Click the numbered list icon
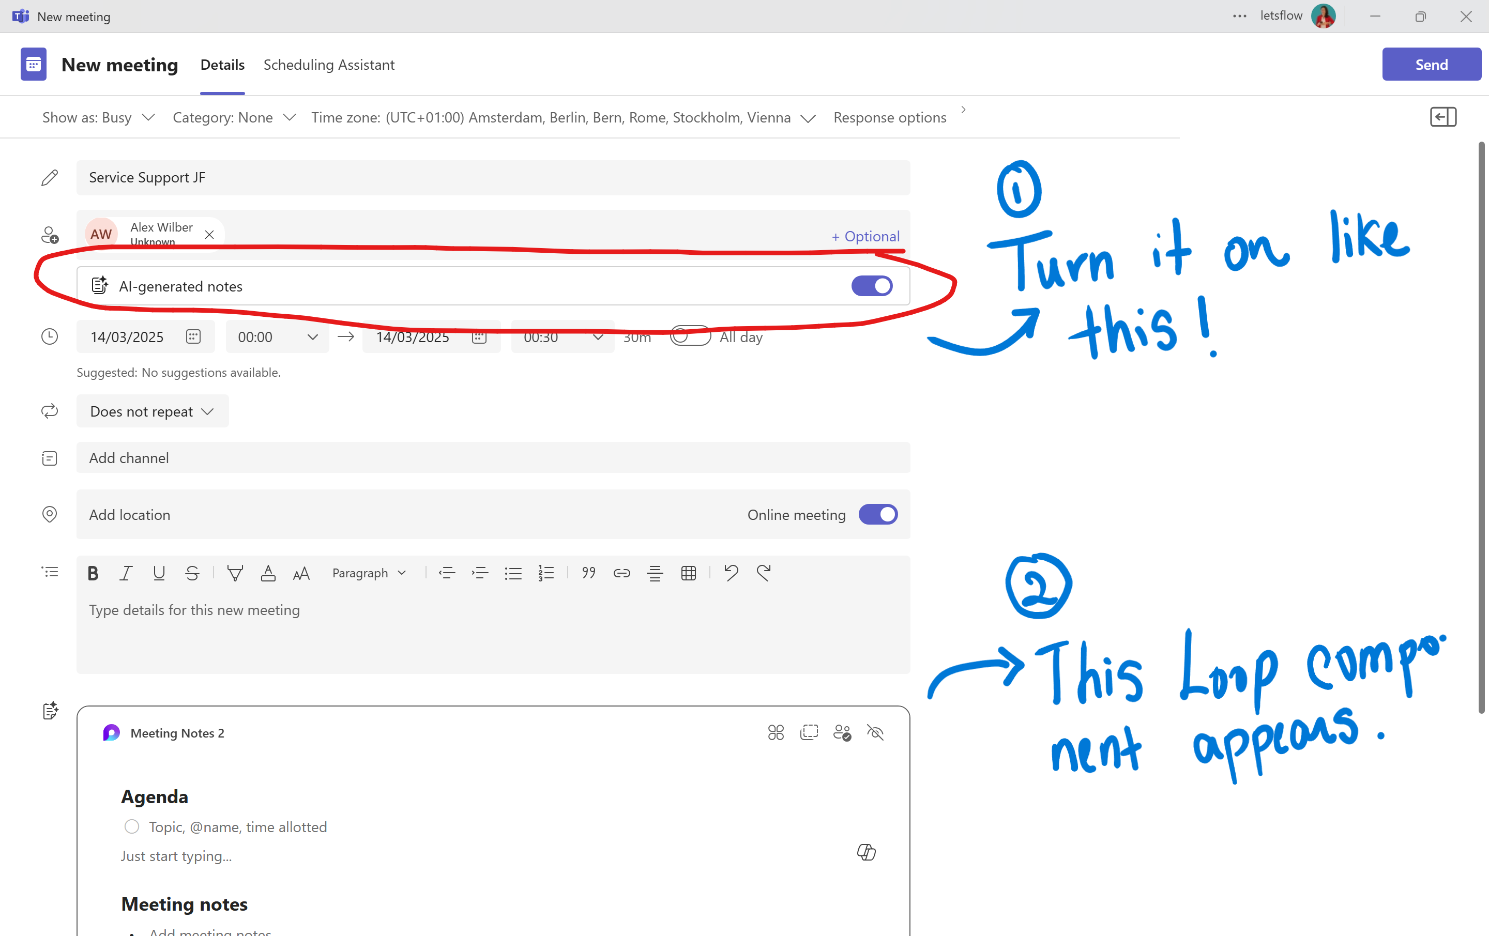 tap(545, 573)
